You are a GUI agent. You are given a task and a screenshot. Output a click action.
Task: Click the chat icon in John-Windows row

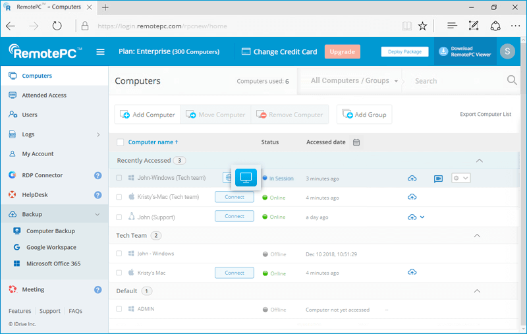point(438,179)
